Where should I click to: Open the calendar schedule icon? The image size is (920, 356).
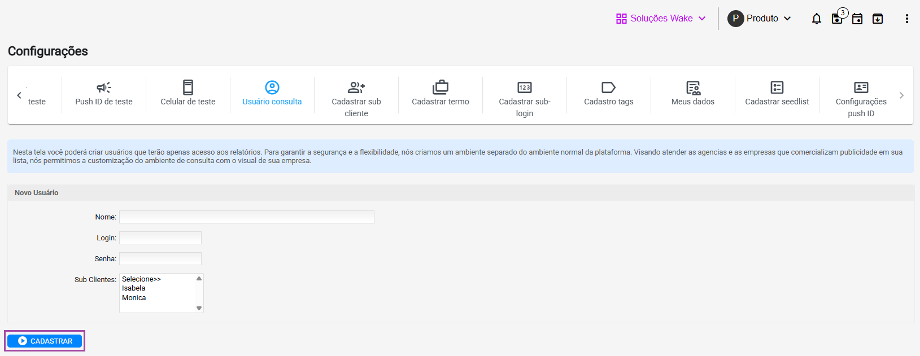tap(857, 19)
